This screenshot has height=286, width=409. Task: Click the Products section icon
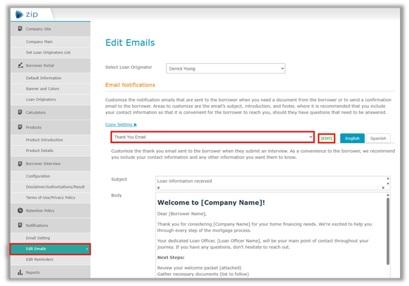[20, 127]
